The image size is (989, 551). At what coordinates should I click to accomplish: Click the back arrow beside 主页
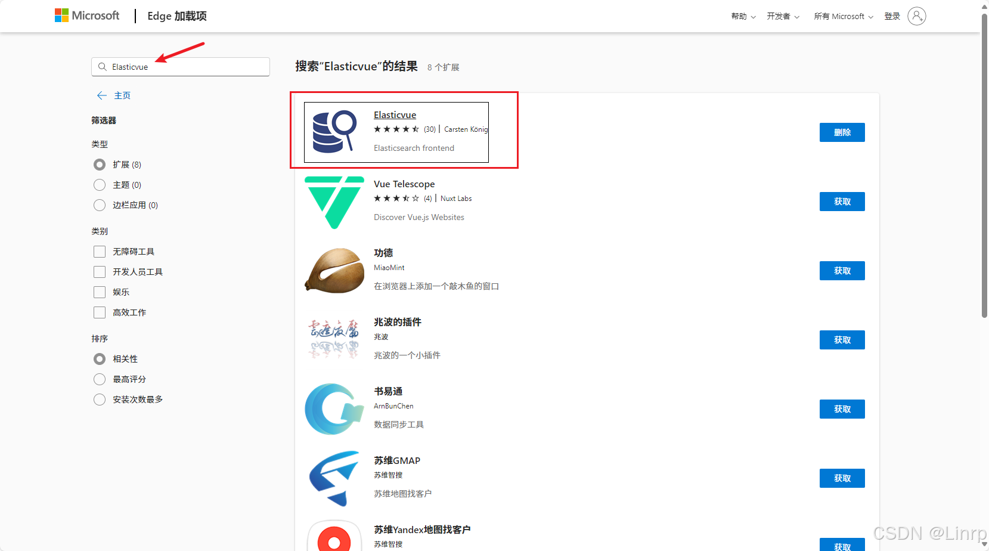click(x=102, y=95)
